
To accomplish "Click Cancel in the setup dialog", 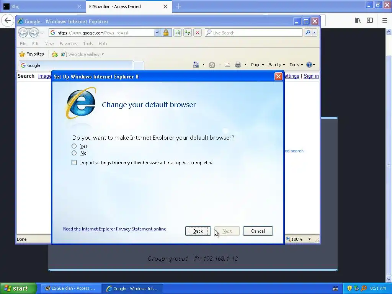I will pos(258,231).
